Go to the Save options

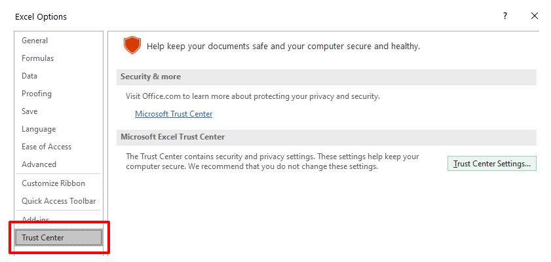pyautogui.click(x=29, y=111)
